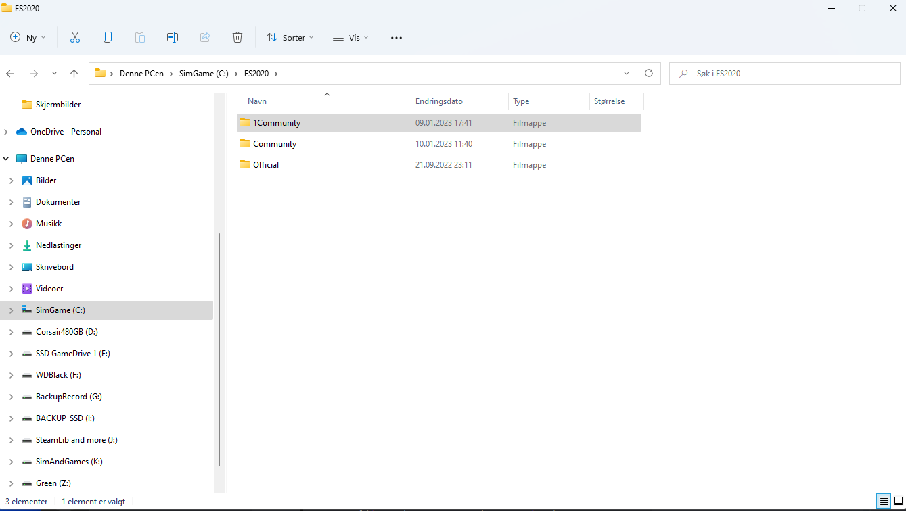The image size is (906, 511).
Task: Expand the OneDrive - Personal tree node
Action: [x=6, y=132]
